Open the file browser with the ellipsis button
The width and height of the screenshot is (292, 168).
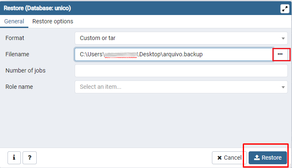click(x=280, y=54)
